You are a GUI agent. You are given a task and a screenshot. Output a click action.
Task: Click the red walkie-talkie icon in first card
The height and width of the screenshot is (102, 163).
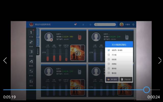[79, 37]
